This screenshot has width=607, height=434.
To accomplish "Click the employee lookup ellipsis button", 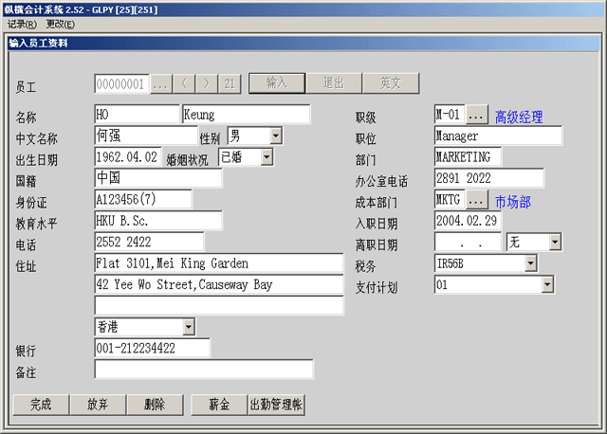I will click(x=160, y=84).
